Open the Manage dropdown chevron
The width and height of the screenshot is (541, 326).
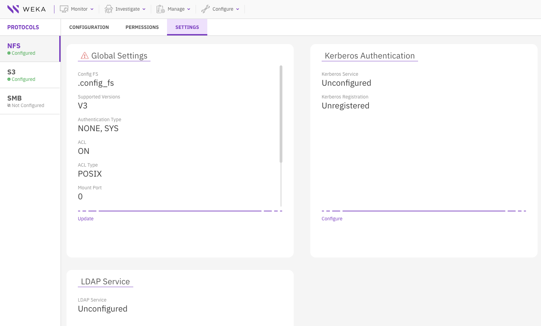click(x=189, y=9)
